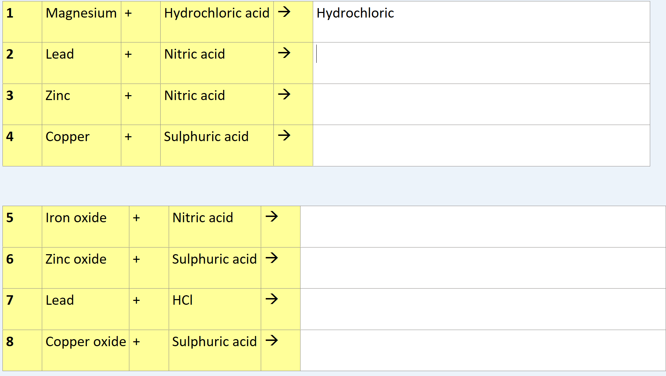Click the 'Lead' cell in row 7
The height and width of the screenshot is (376, 666).
pos(85,309)
